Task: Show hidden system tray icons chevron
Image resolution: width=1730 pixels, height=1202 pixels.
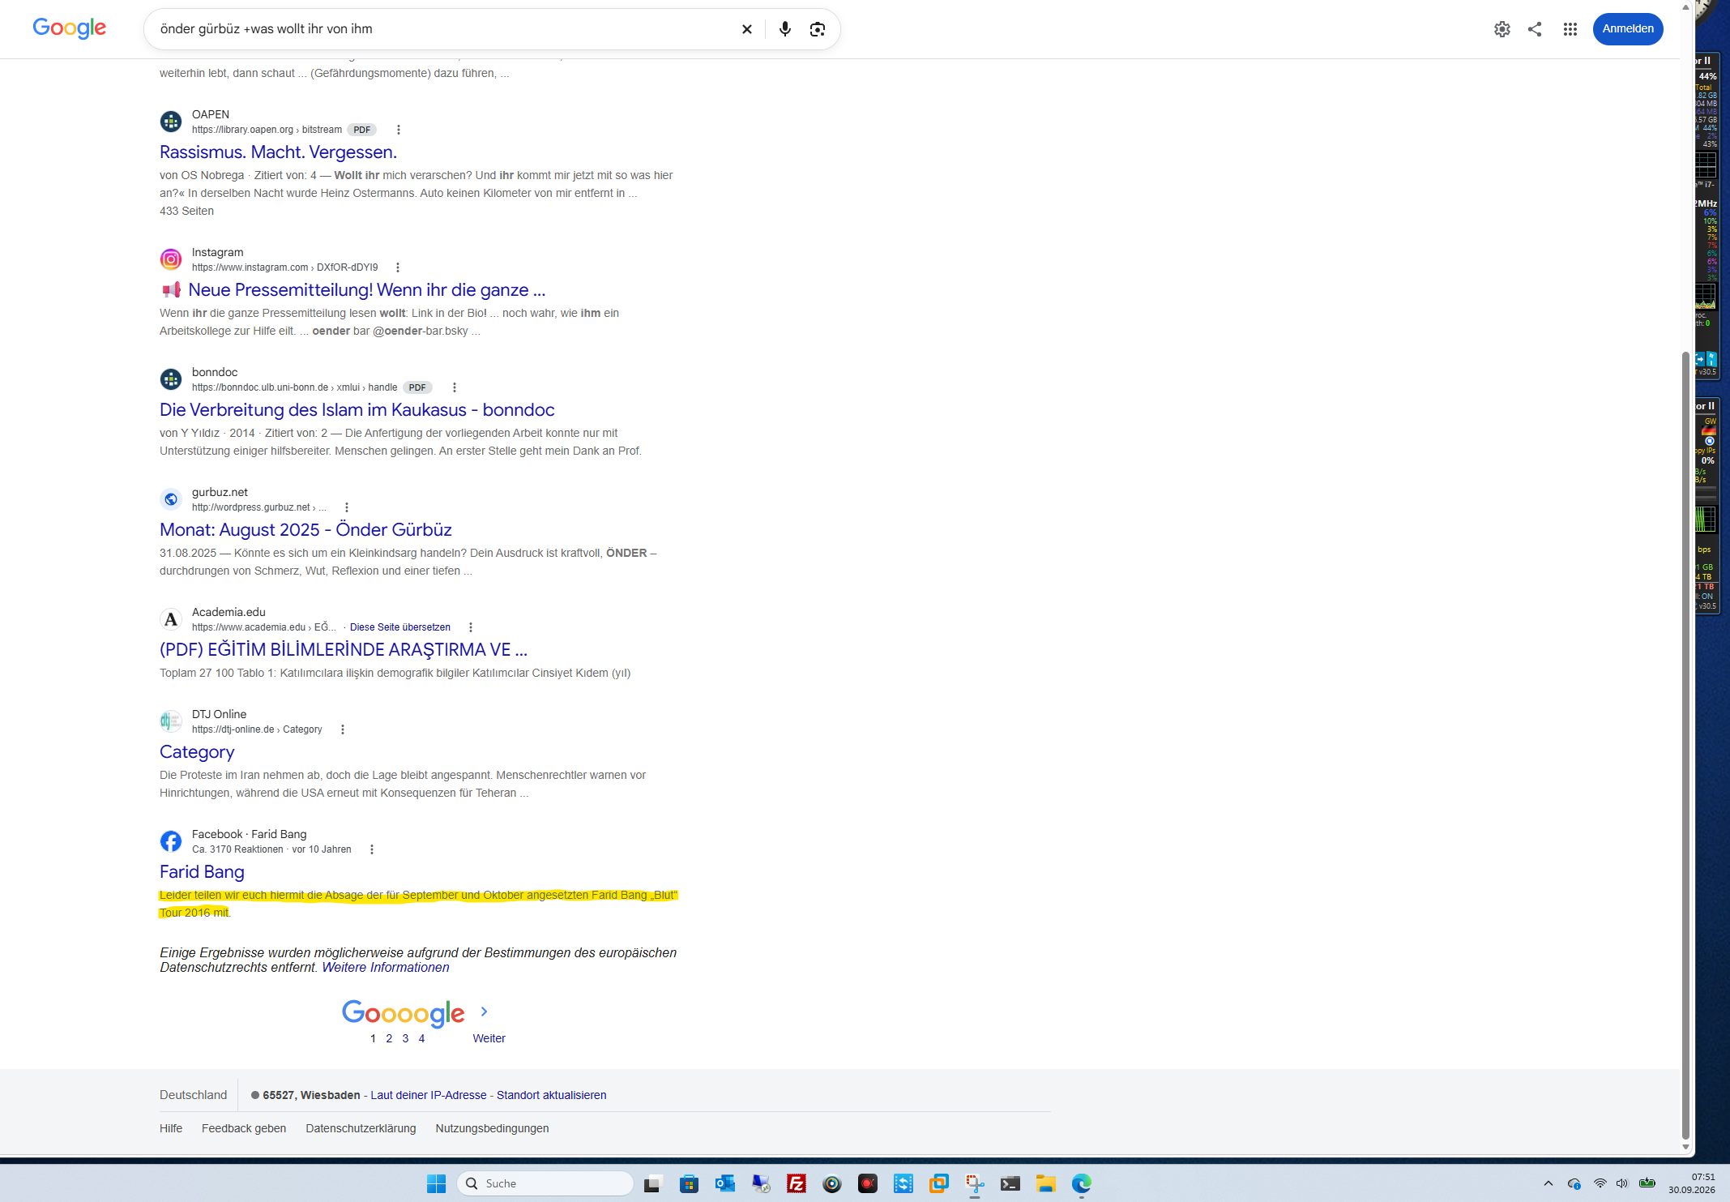Action: click(x=1548, y=1184)
